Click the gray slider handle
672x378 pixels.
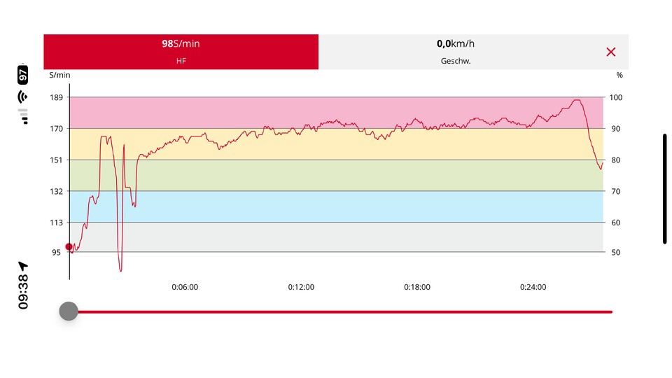(x=69, y=311)
